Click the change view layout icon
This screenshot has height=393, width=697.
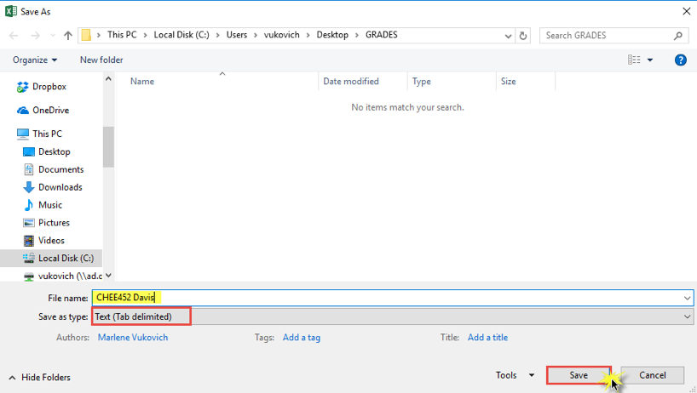pyautogui.click(x=634, y=60)
